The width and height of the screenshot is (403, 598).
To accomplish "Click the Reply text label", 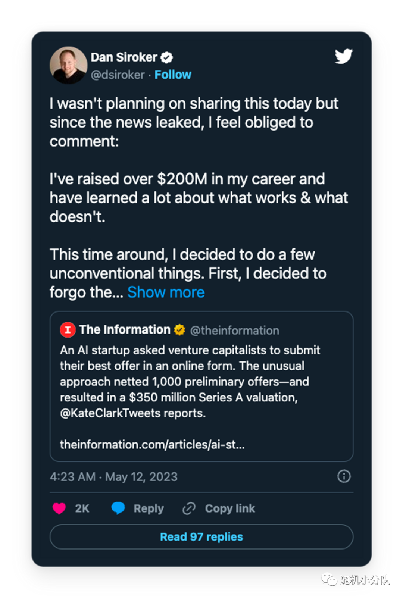I will point(149,508).
